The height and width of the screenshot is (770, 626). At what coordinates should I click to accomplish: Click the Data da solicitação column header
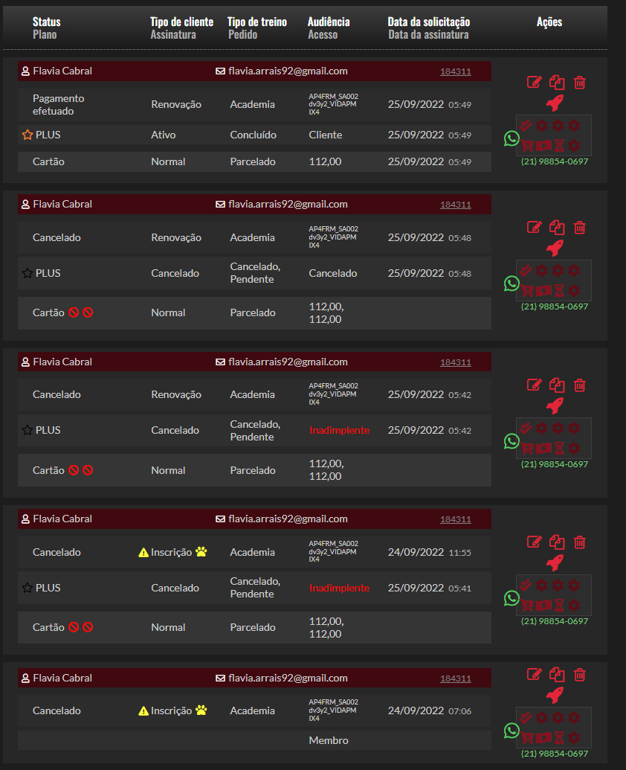tap(429, 22)
